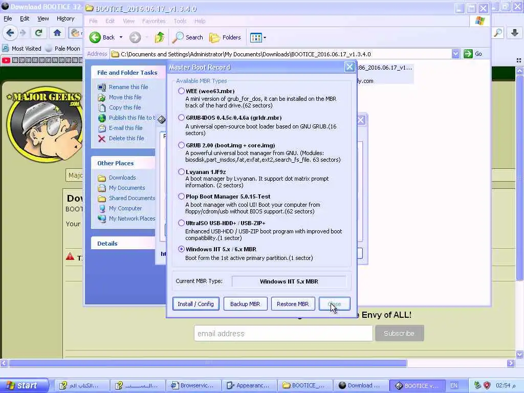Click the Explorer Forward arrow icon

[x=135, y=37]
